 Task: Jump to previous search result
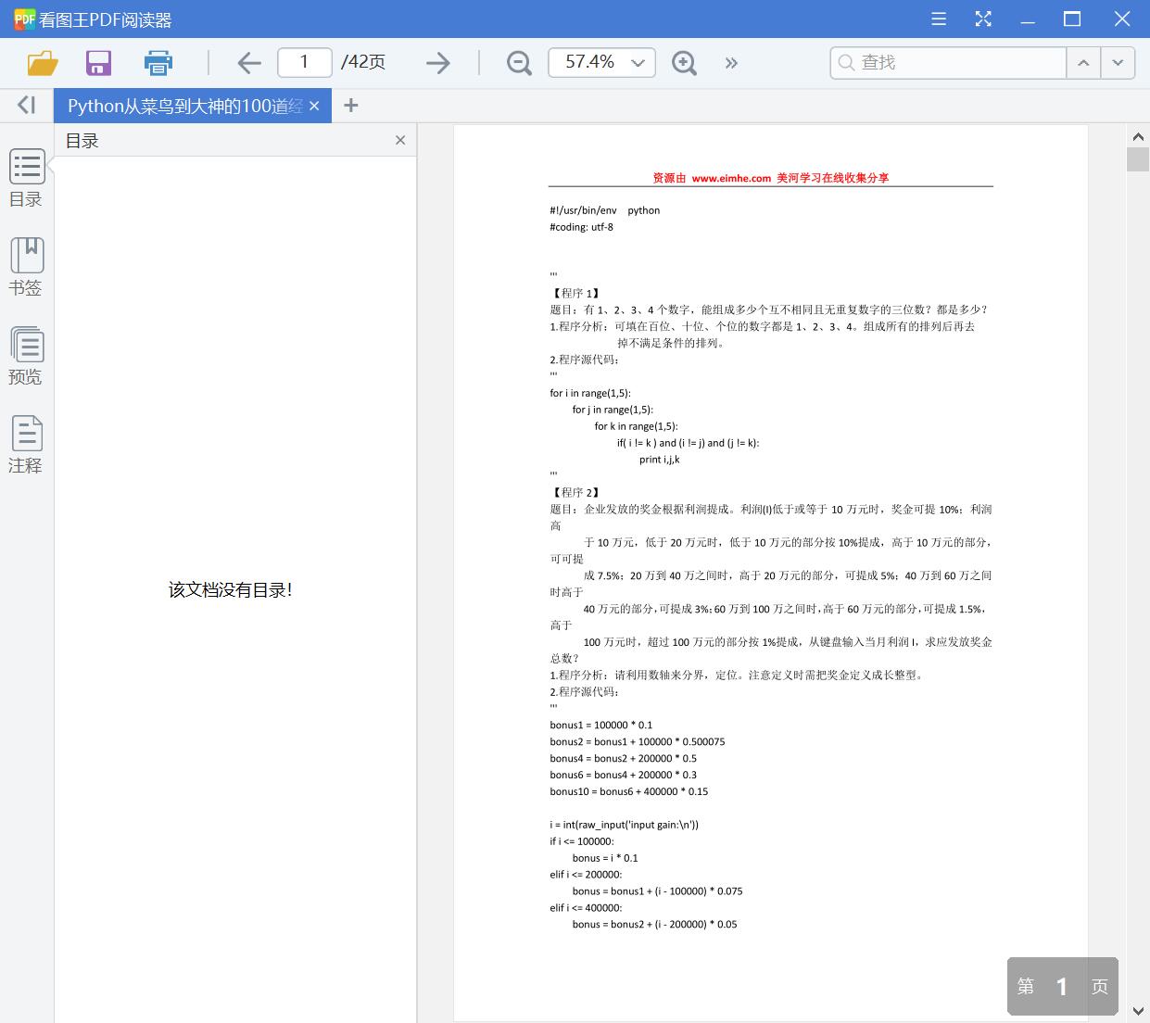coord(1083,62)
